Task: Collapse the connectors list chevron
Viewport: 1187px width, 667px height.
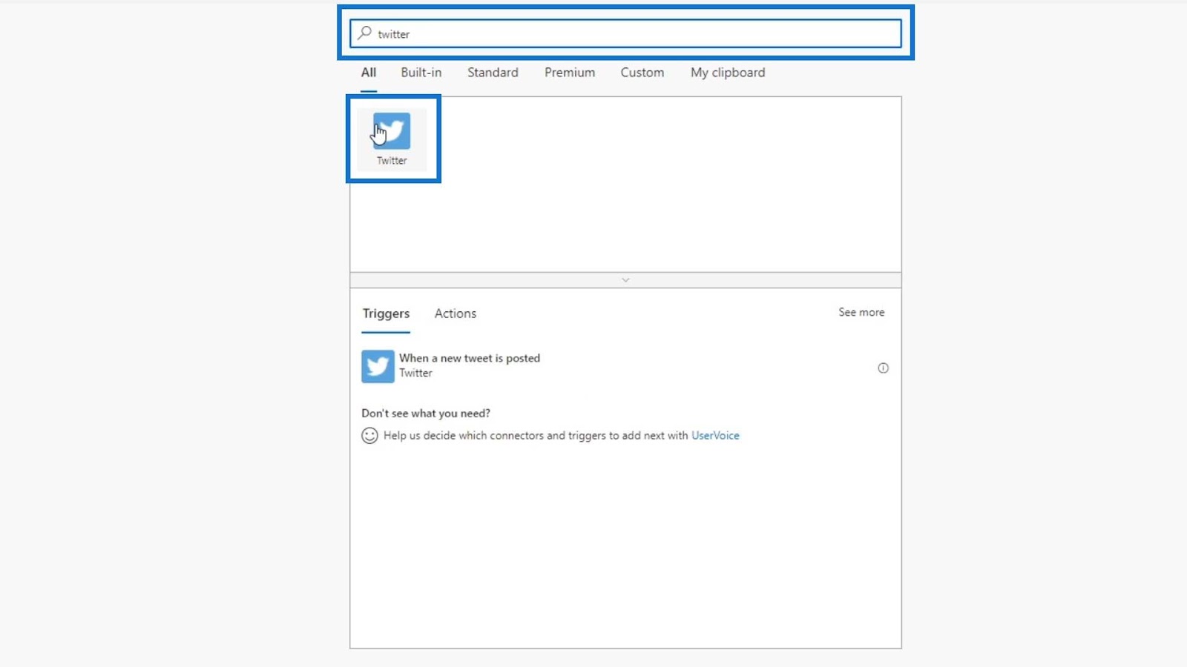Action: coord(625,280)
